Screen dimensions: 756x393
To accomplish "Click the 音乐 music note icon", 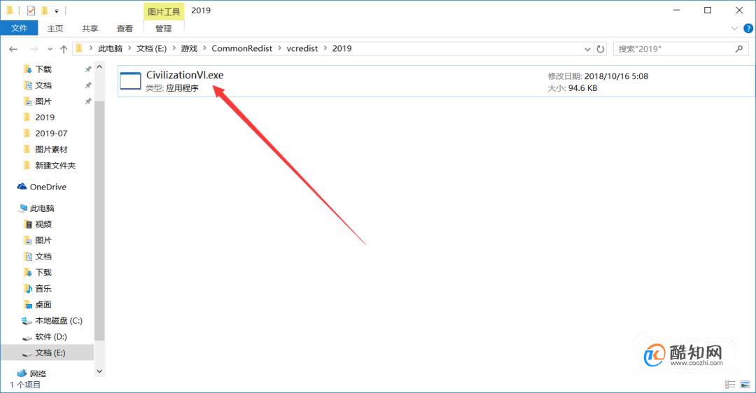I will point(28,289).
